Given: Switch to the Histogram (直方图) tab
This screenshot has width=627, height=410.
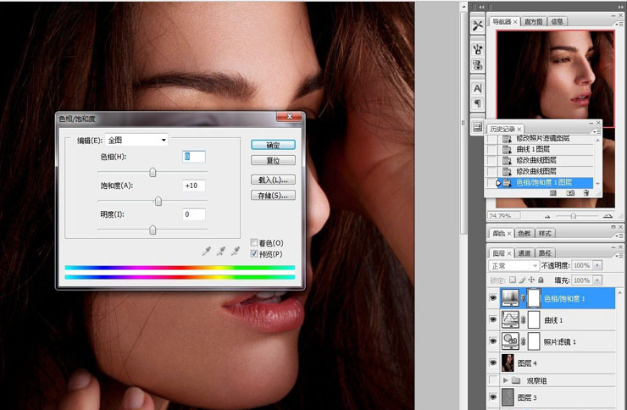Looking at the screenshot, I should point(534,21).
